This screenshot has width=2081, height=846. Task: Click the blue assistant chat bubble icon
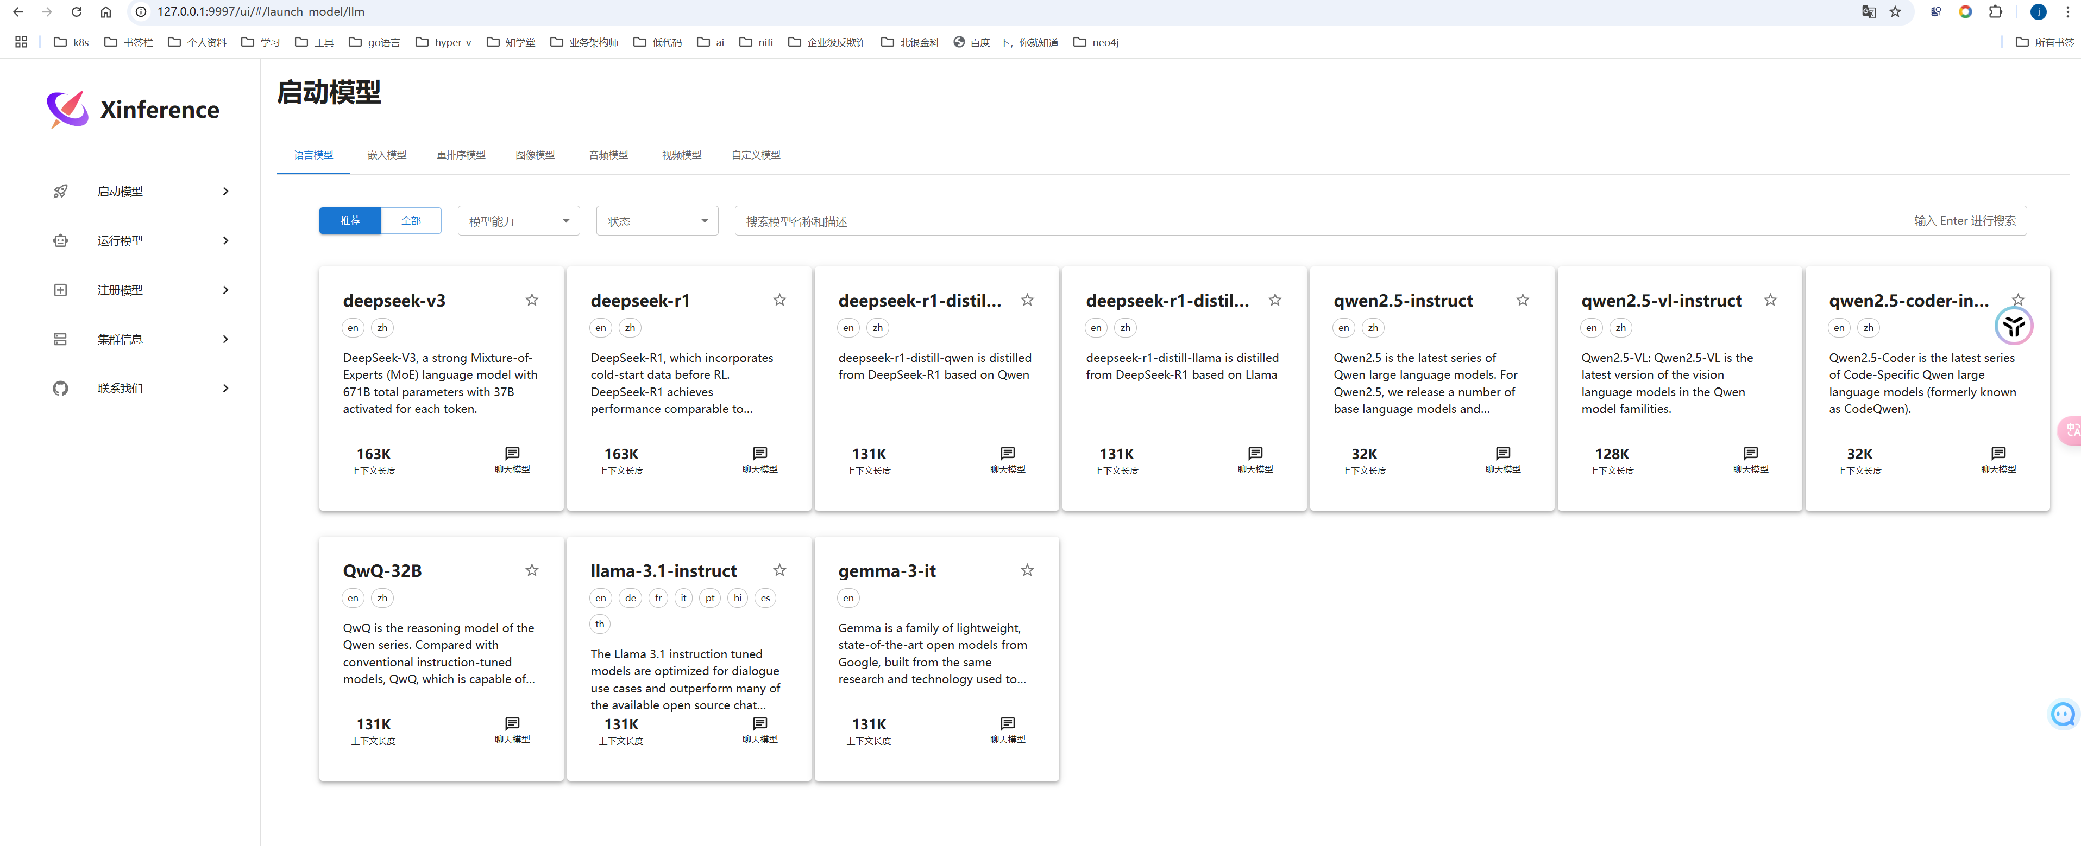(x=2063, y=714)
